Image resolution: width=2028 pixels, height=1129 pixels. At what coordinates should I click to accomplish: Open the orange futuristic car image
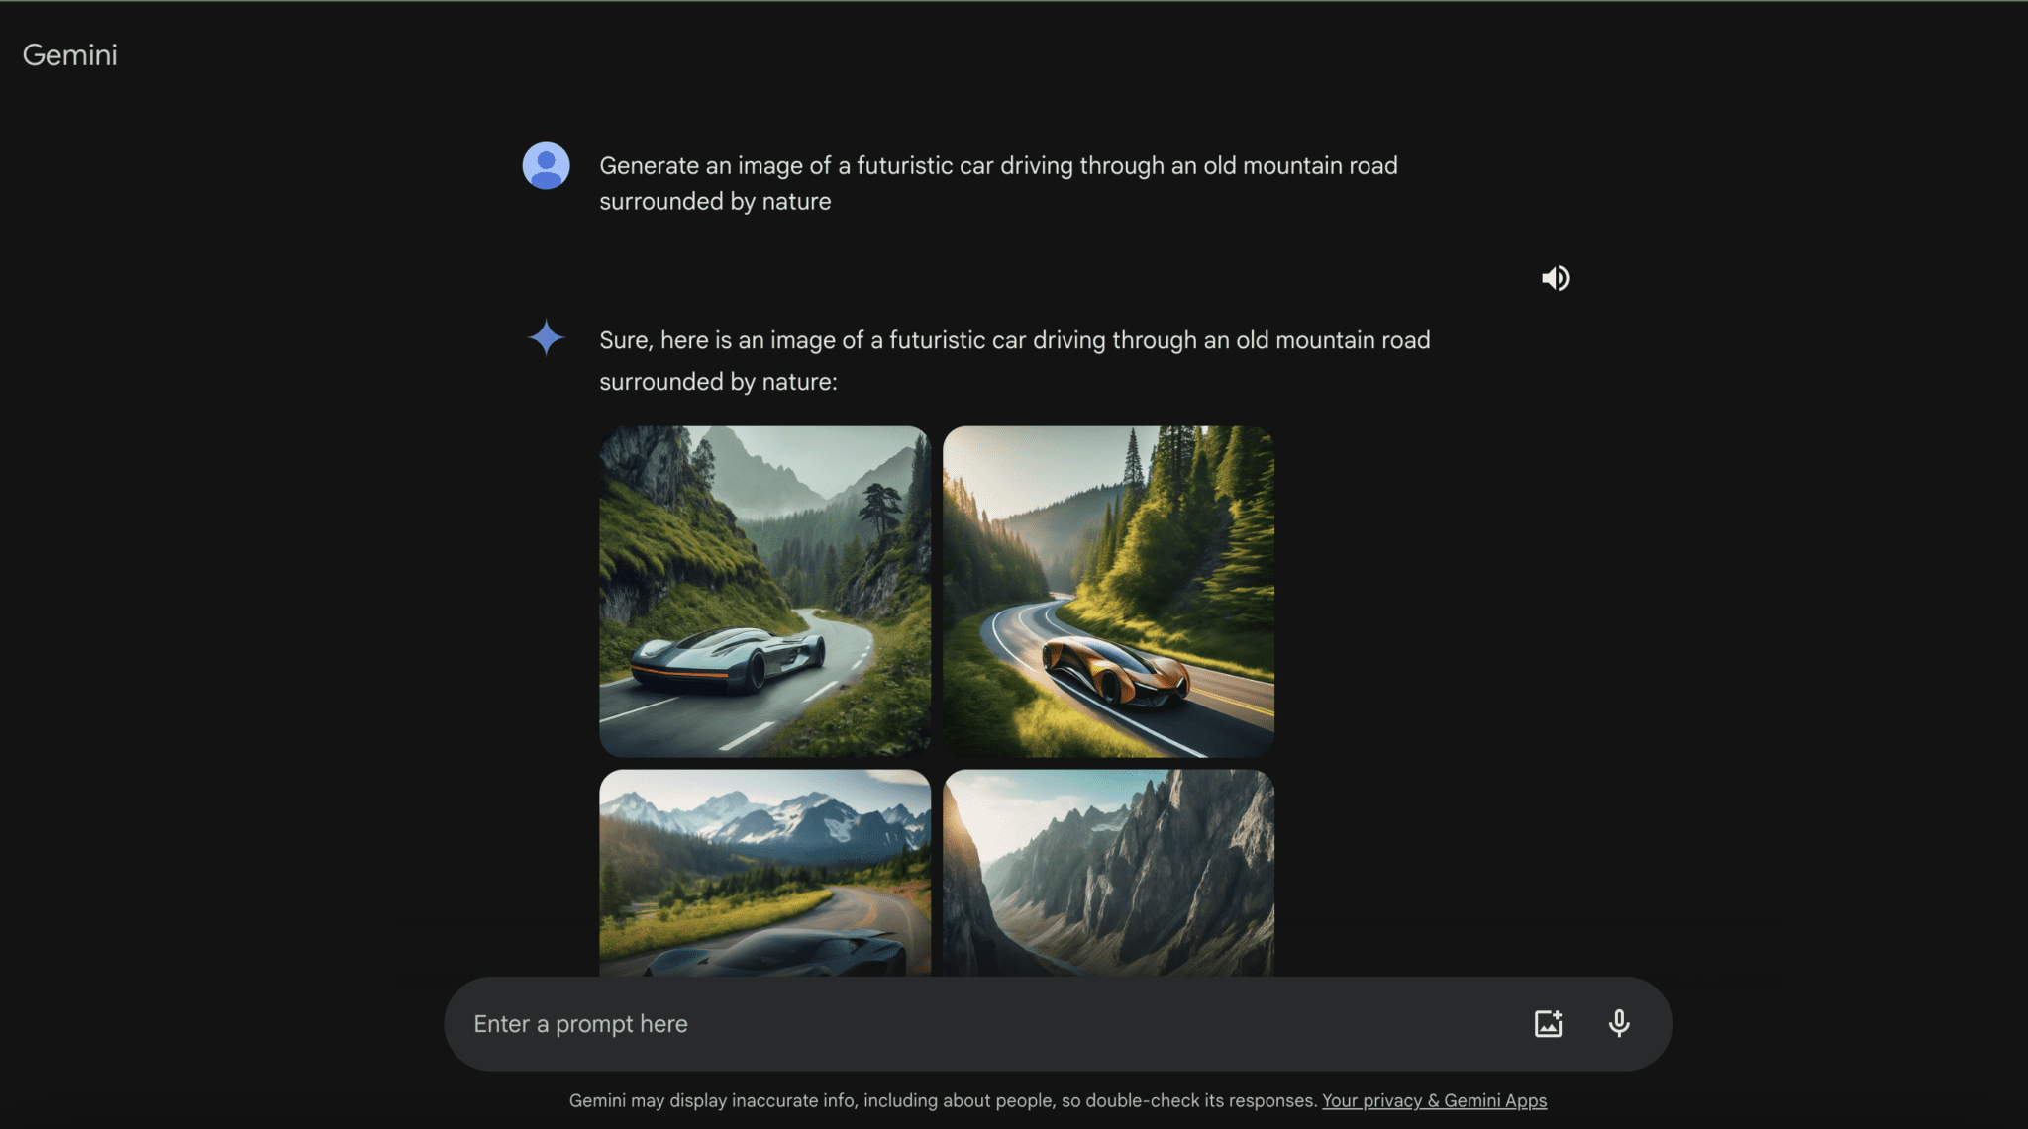click(x=1114, y=671)
